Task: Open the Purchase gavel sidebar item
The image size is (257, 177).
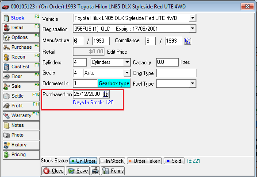Action: pyautogui.click(x=21, y=47)
